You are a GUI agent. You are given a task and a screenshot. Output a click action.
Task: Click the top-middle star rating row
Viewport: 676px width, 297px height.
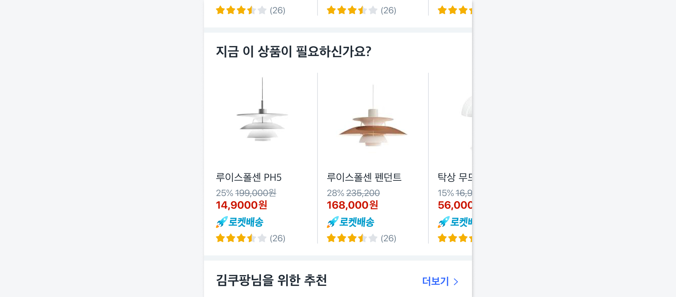point(352,10)
